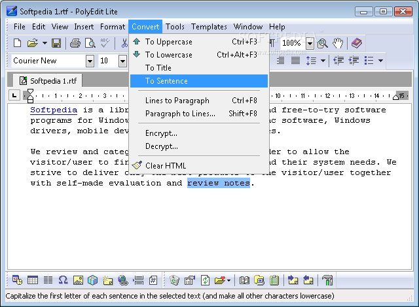Toggle the bulleted list icon
The width and height of the screenshot is (419, 307).
369,61
